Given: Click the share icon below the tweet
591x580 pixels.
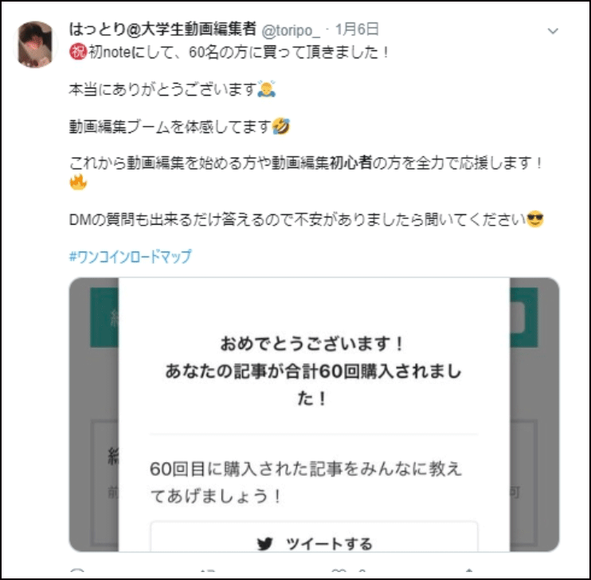Looking at the screenshot, I should coord(468,571).
